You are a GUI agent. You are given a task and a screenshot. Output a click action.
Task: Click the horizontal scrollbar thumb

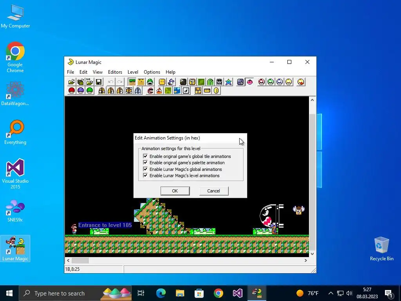[80, 260]
